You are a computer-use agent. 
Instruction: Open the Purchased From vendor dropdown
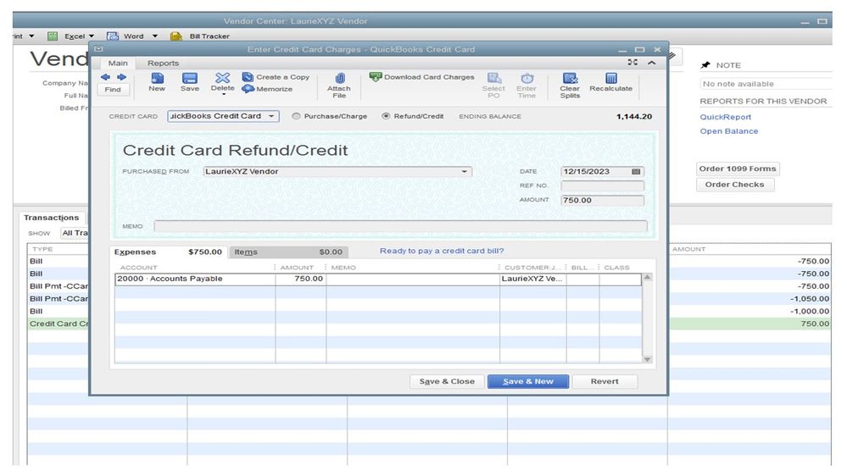click(464, 172)
